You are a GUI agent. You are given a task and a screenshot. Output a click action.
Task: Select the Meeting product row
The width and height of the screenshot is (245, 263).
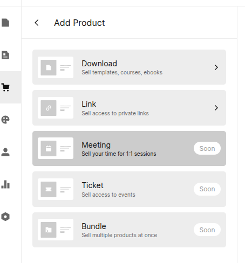(x=129, y=148)
